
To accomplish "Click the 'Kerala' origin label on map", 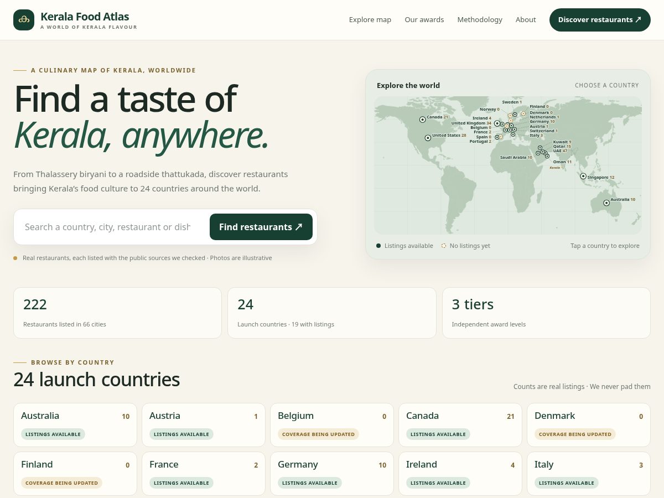I will [x=555, y=167].
